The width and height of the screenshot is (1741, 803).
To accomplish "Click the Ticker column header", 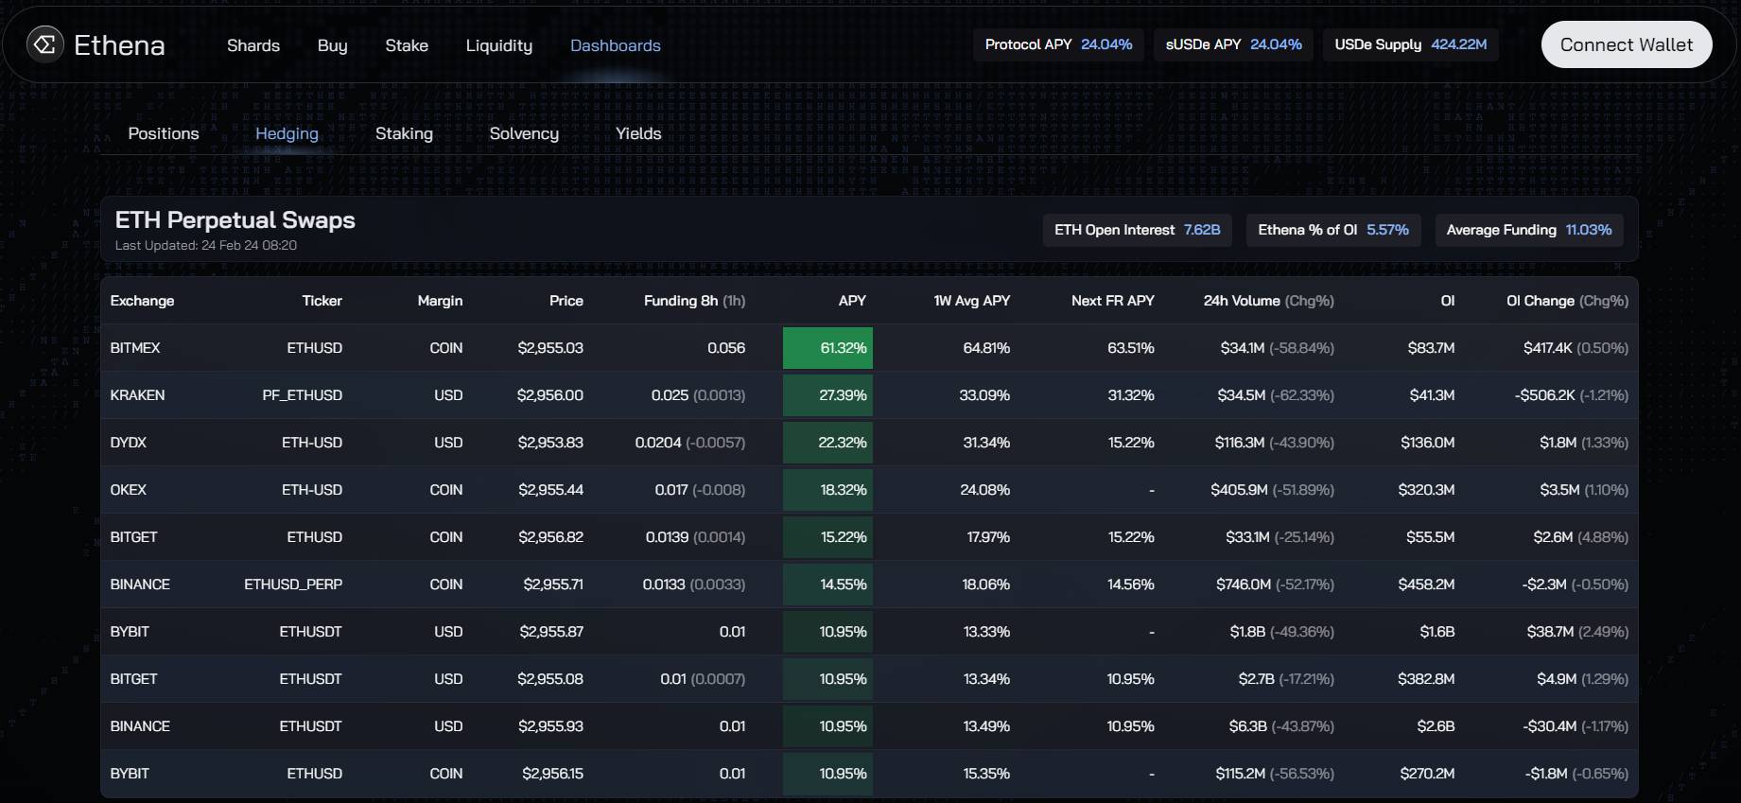I will click(322, 301).
